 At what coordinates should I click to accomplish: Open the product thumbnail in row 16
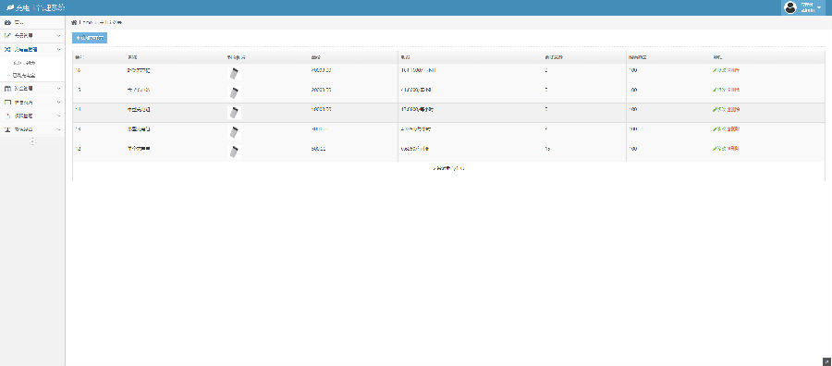click(234, 73)
